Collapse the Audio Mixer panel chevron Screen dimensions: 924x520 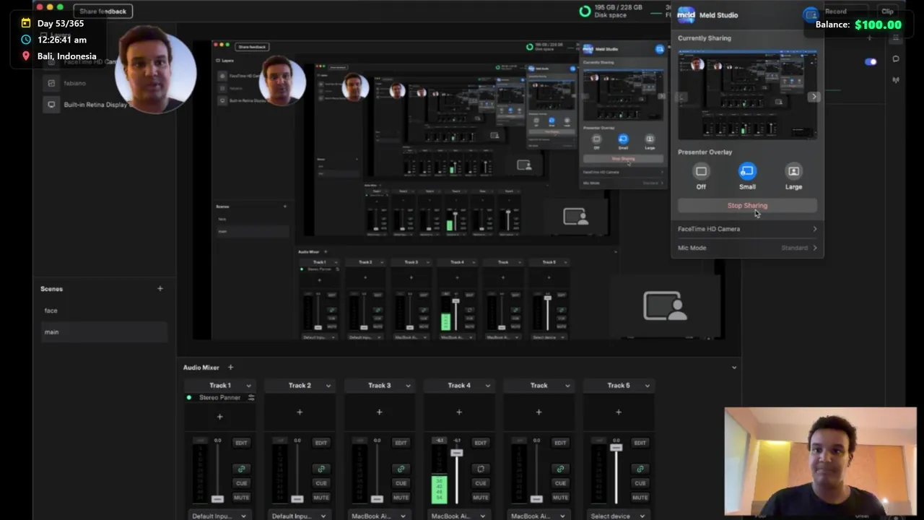[734, 368]
